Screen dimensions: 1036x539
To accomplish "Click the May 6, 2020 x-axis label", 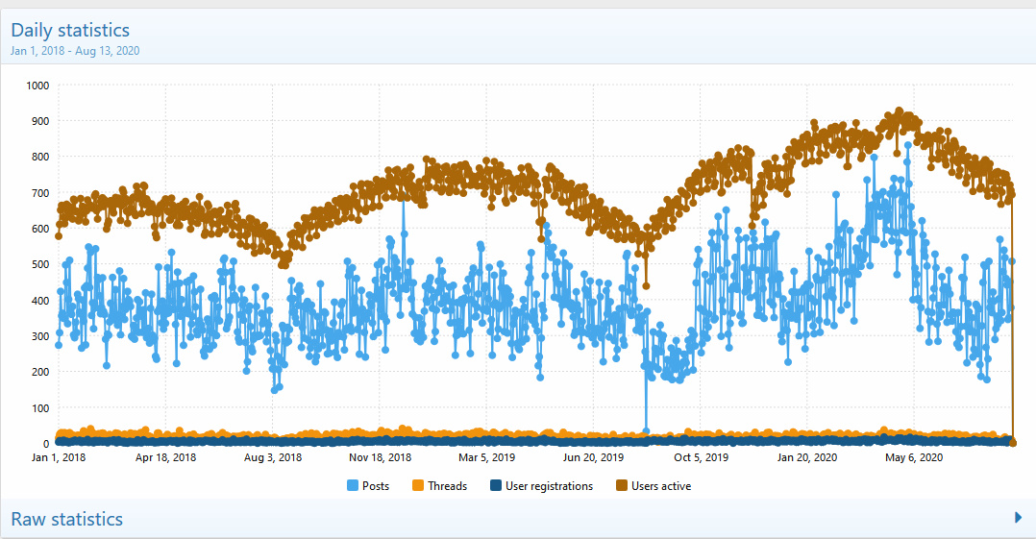I will [x=914, y=458].
